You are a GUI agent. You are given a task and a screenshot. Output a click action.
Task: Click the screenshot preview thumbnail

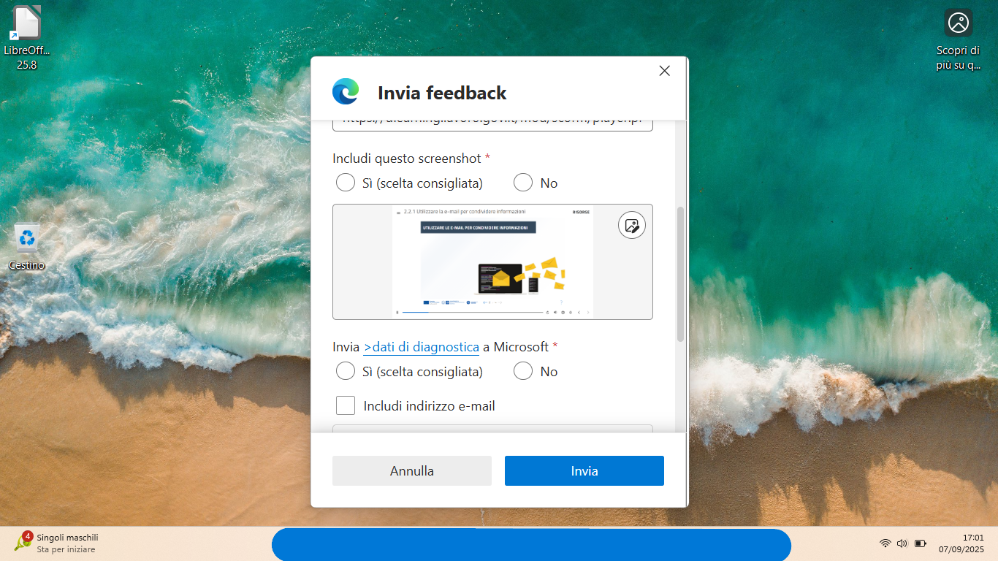click(492, 262)
